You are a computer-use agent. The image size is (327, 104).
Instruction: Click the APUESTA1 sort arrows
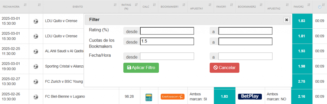pyautogui.click(x=210, y=5)
